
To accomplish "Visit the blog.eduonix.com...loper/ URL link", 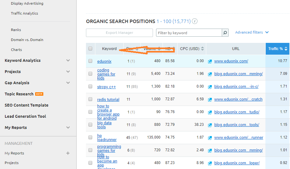I will (237, 163).
